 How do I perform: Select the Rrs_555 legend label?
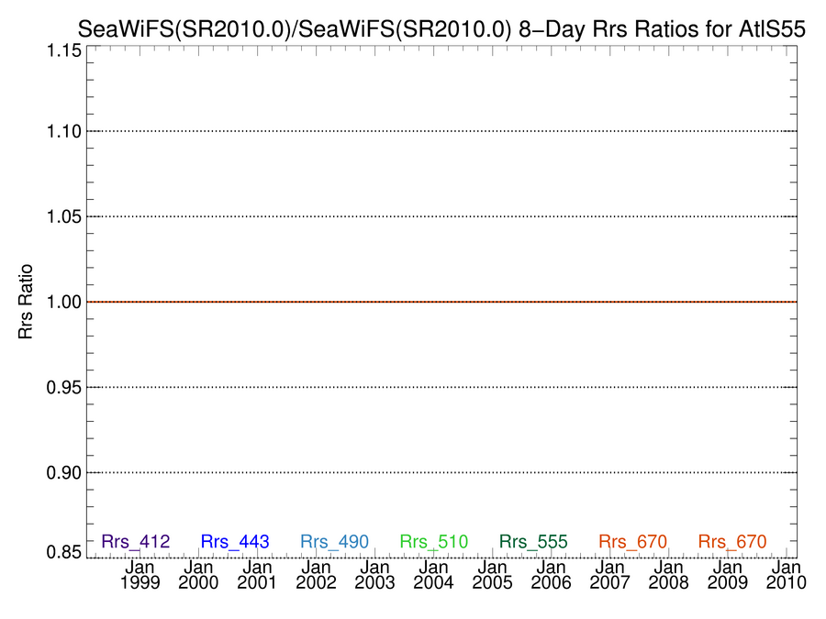[x=533, y=542]
